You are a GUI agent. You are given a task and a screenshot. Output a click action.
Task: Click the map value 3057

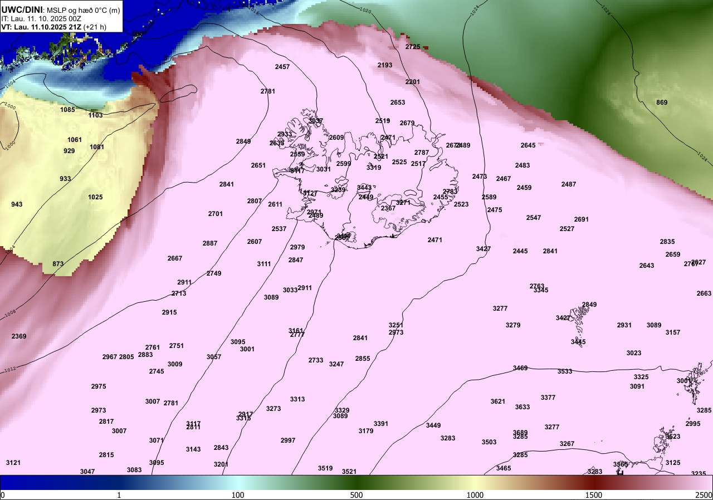[x=214, y=357]
